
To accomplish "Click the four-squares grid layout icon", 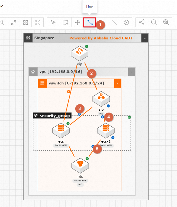I will (x=25, y=22).
